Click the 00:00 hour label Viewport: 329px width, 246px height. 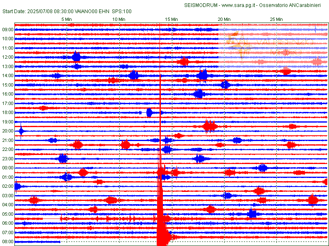[x=8, y=168]
